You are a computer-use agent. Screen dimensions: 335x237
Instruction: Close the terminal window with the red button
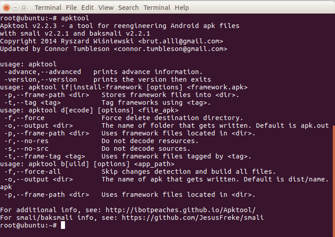[7, 8]
